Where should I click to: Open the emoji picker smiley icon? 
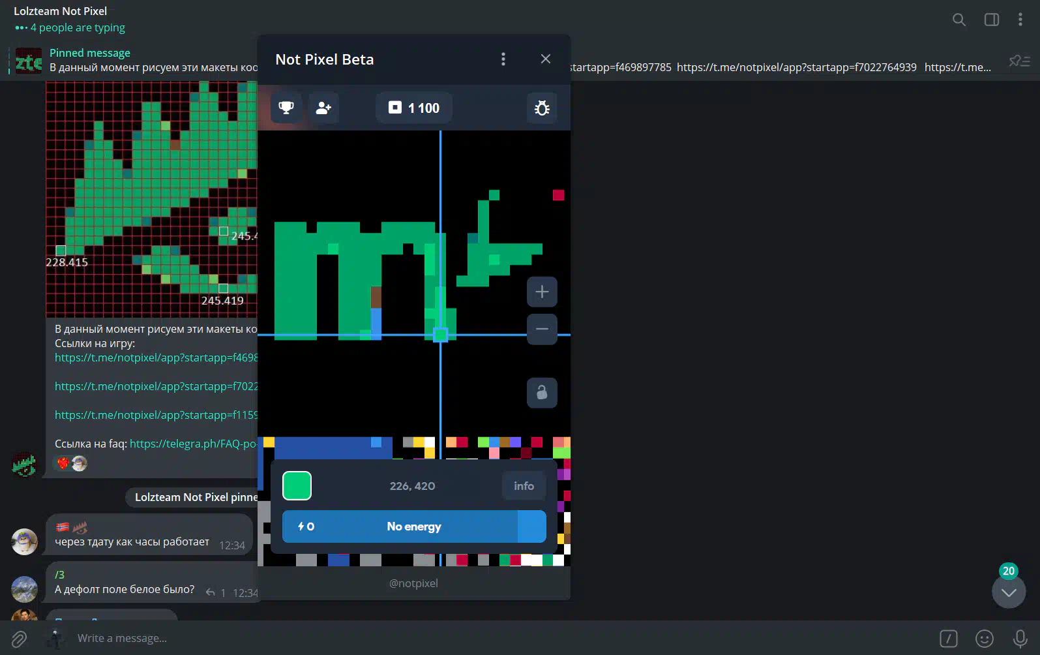pyautogui.click(x=985, y=639)
